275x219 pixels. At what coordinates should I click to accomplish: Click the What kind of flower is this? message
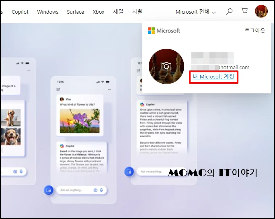click(77, 105)
